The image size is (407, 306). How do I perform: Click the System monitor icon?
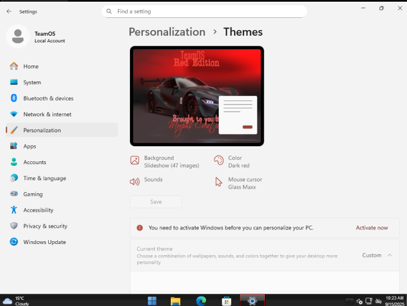point(14,82)
